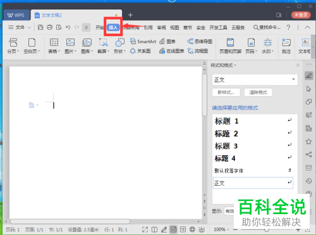Insert a table (表格)
The image size is (316, 235).
click(54, 45)
